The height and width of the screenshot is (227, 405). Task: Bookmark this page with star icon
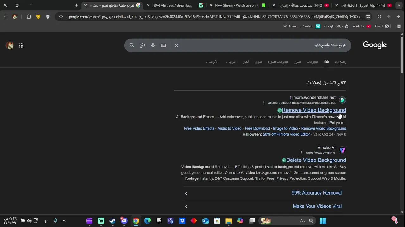tap(61, 17)
